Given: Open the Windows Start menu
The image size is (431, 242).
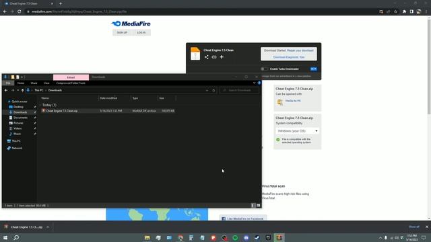Looking at the screenshot, I should pos(5,237).
